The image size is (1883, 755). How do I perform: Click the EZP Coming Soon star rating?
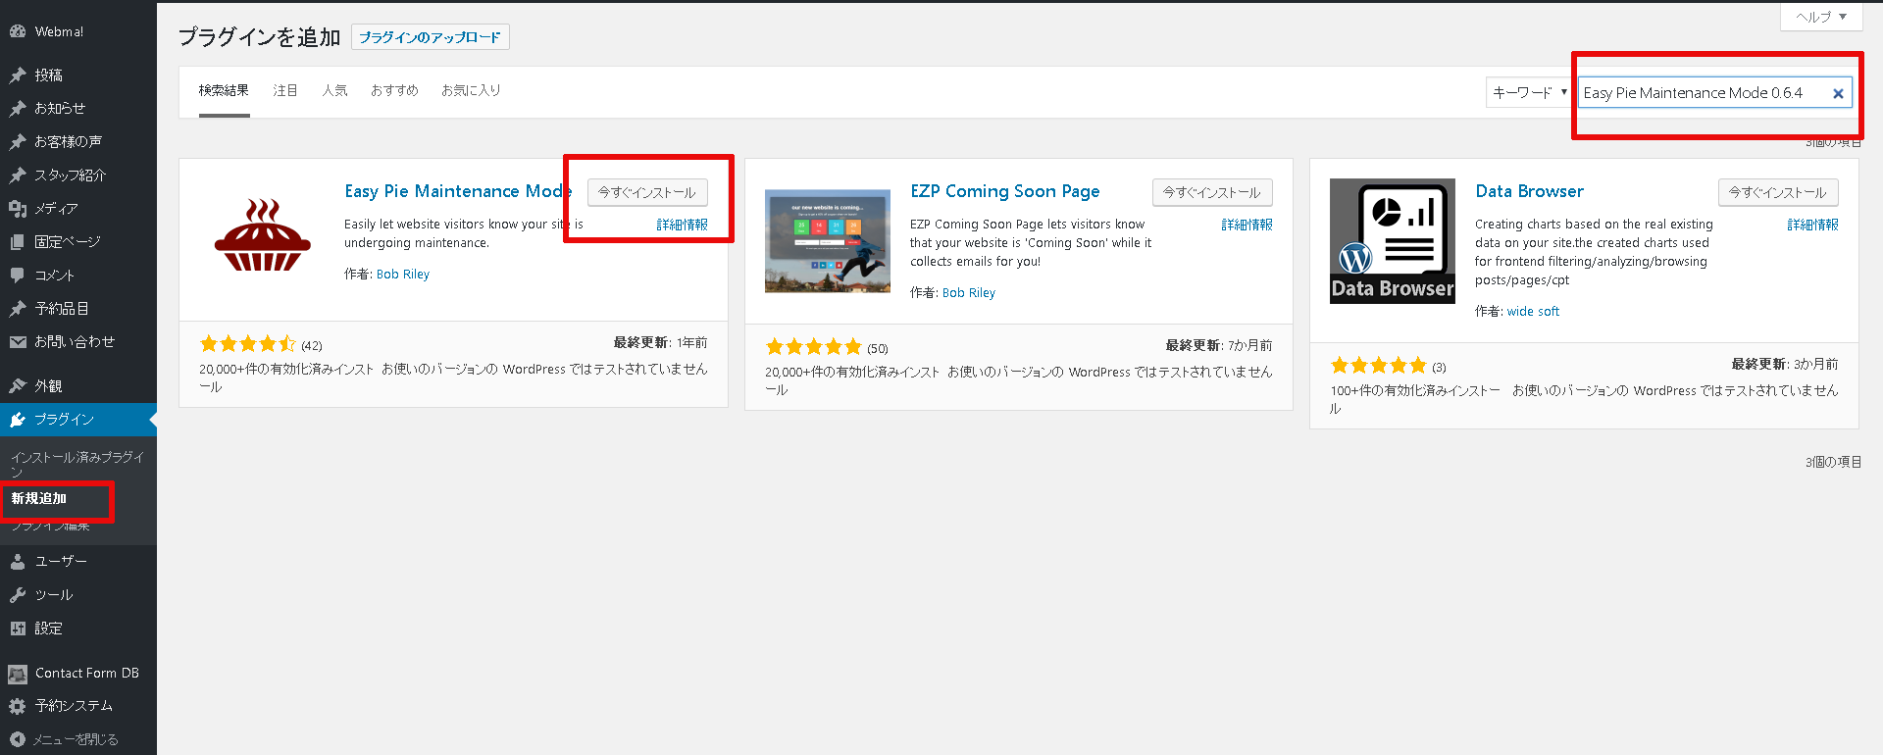pyautogui.click(x=813, y=347)
